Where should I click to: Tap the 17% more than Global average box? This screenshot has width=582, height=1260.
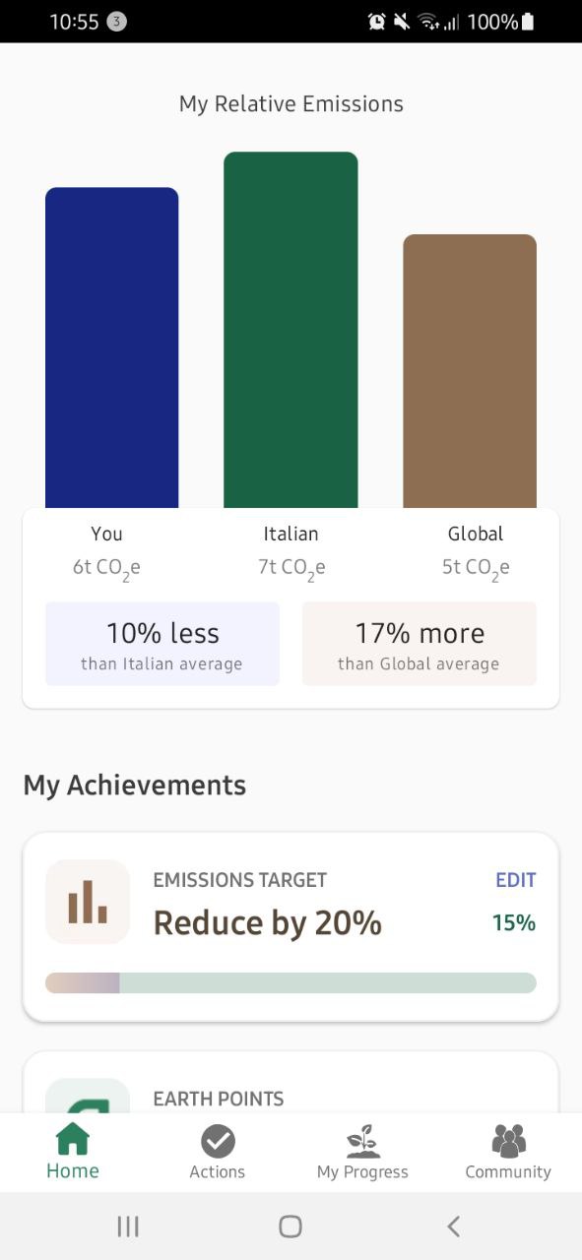pyautogui.click(x=420, y=644)
